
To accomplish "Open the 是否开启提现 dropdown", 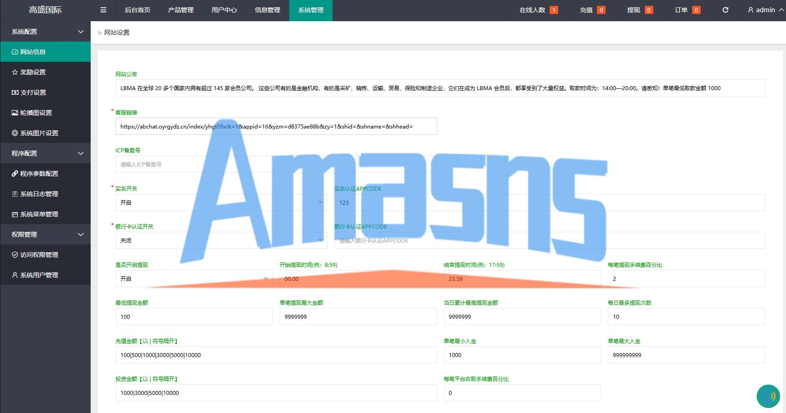I will [194, 279].
